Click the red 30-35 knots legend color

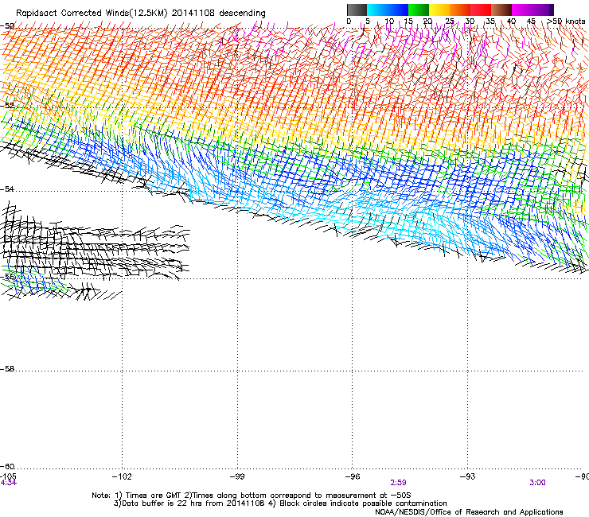(x=481, y=10)
